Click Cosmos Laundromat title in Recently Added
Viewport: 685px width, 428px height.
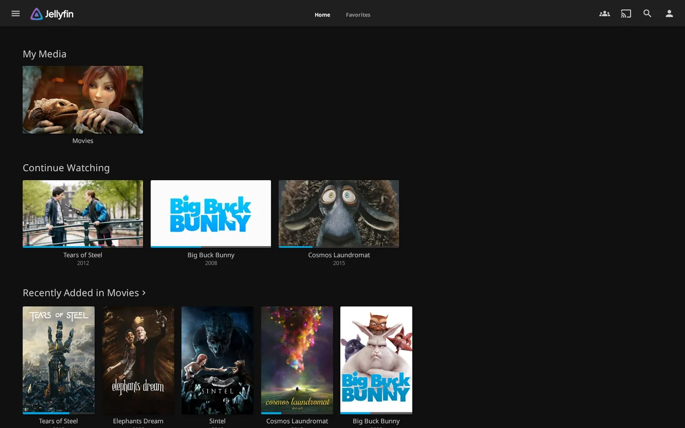(297, 421)
